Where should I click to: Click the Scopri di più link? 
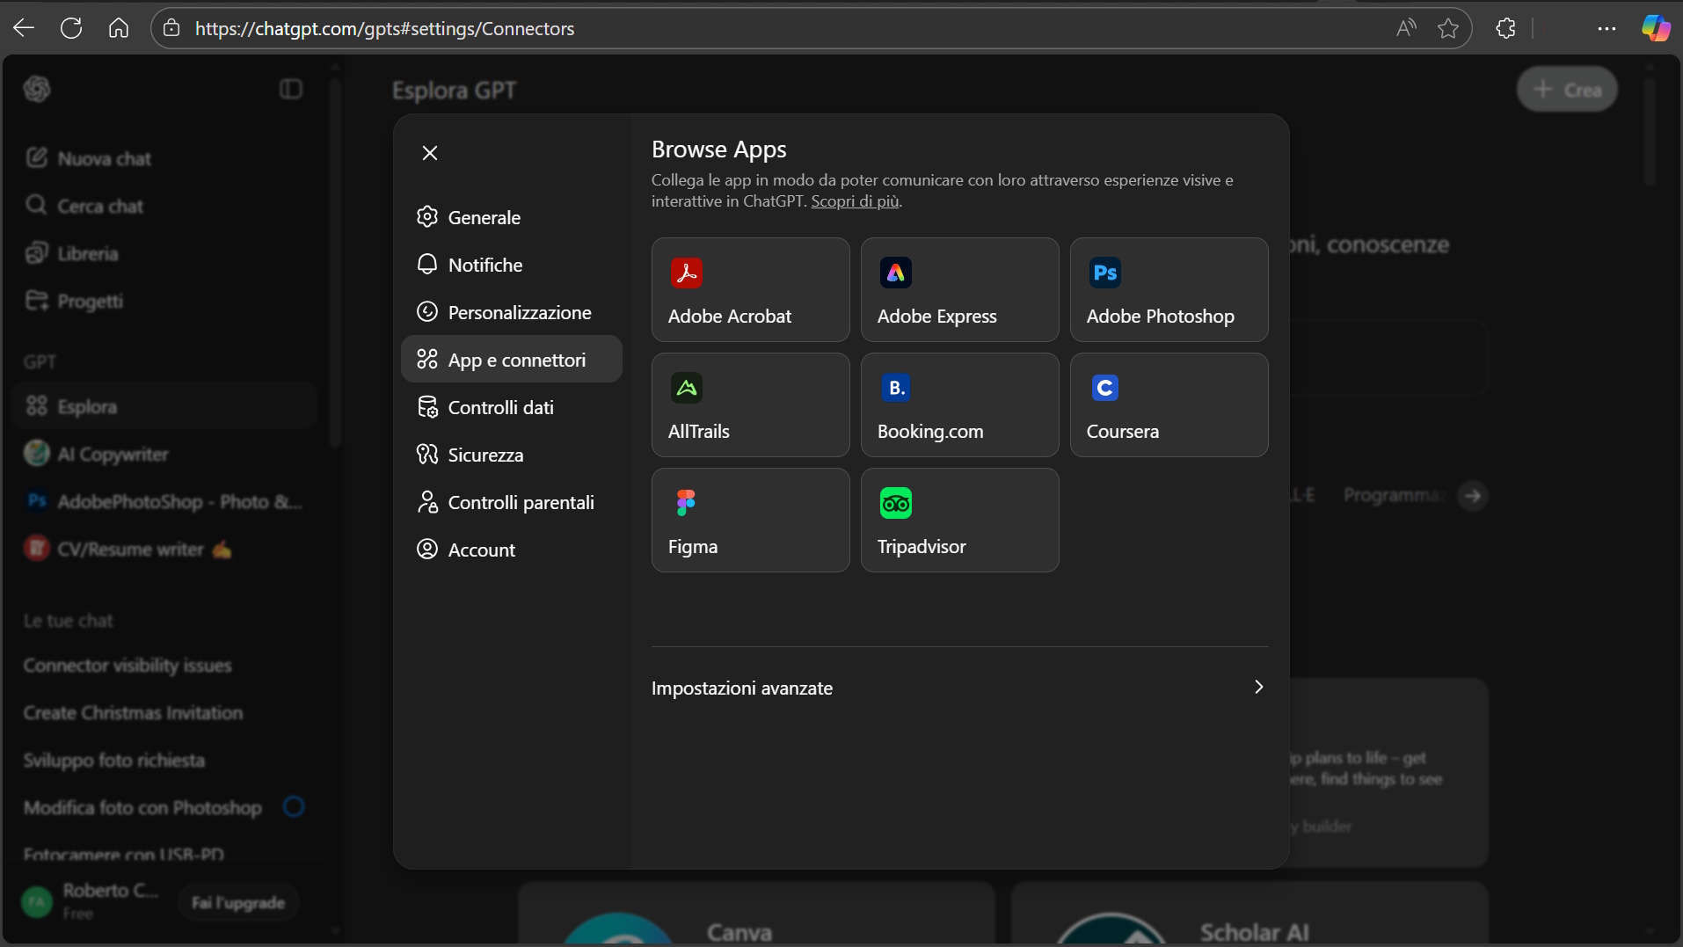855,201
